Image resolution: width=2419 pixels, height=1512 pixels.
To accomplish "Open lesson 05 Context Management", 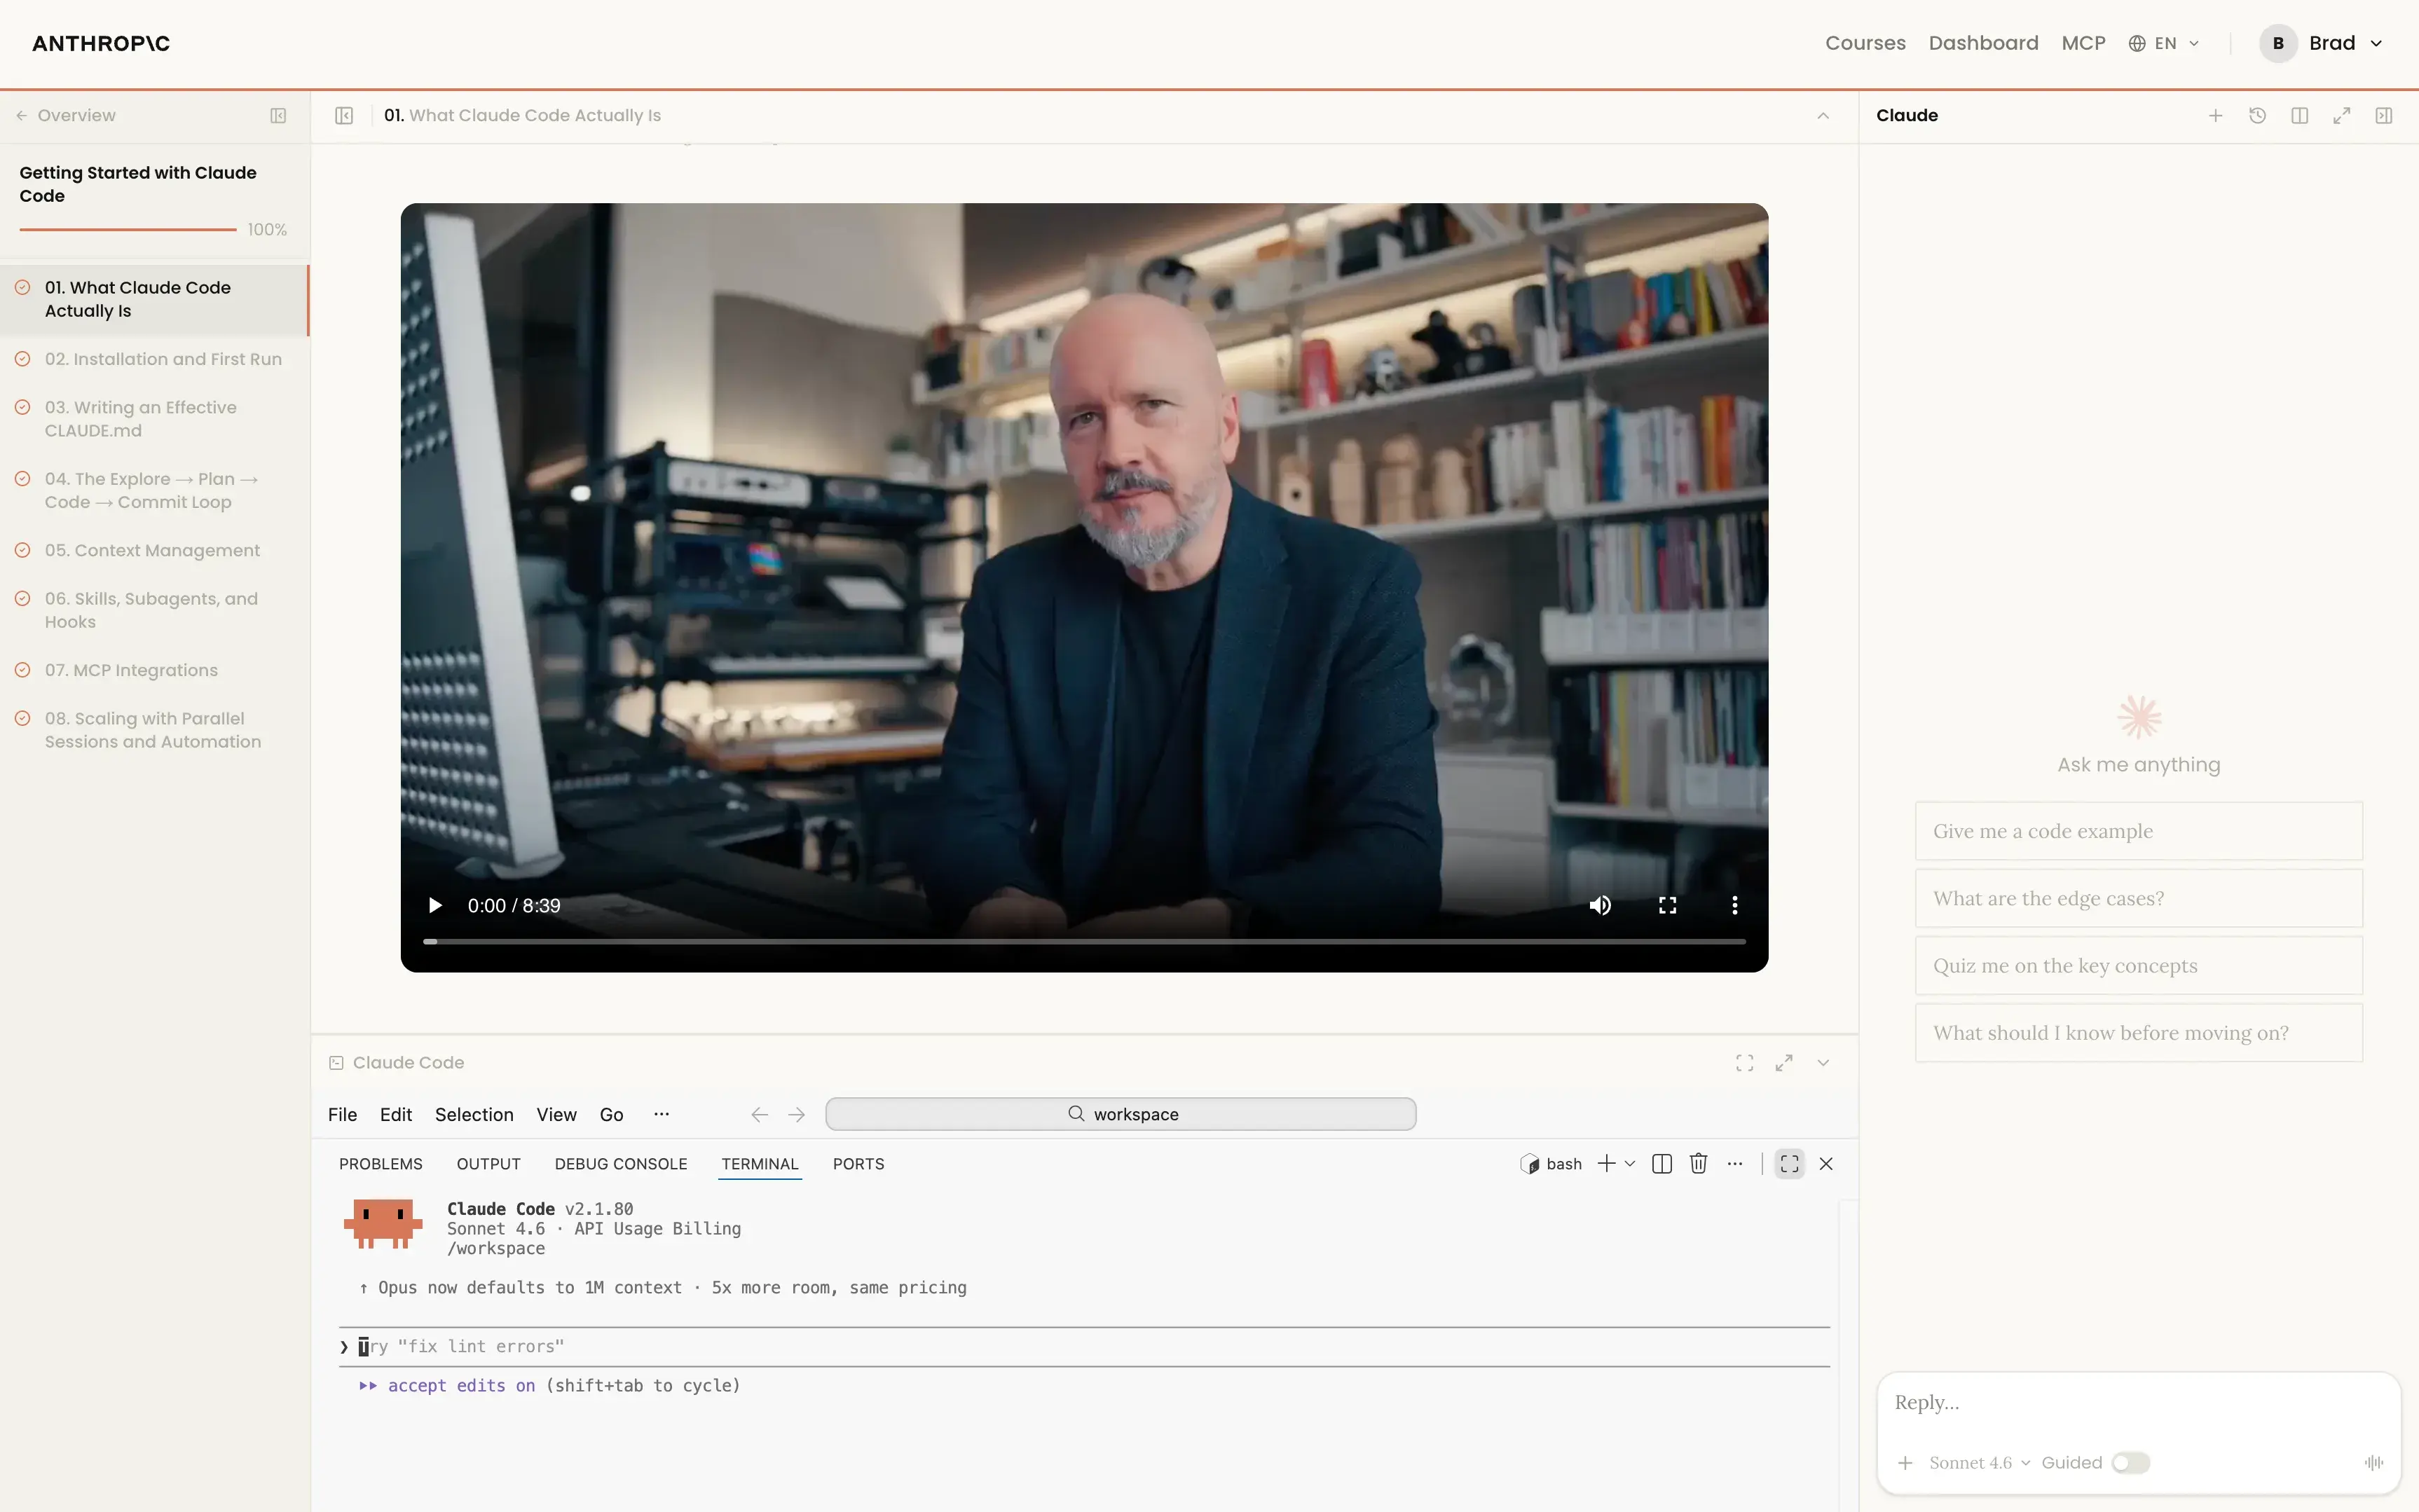I will 154,550.
